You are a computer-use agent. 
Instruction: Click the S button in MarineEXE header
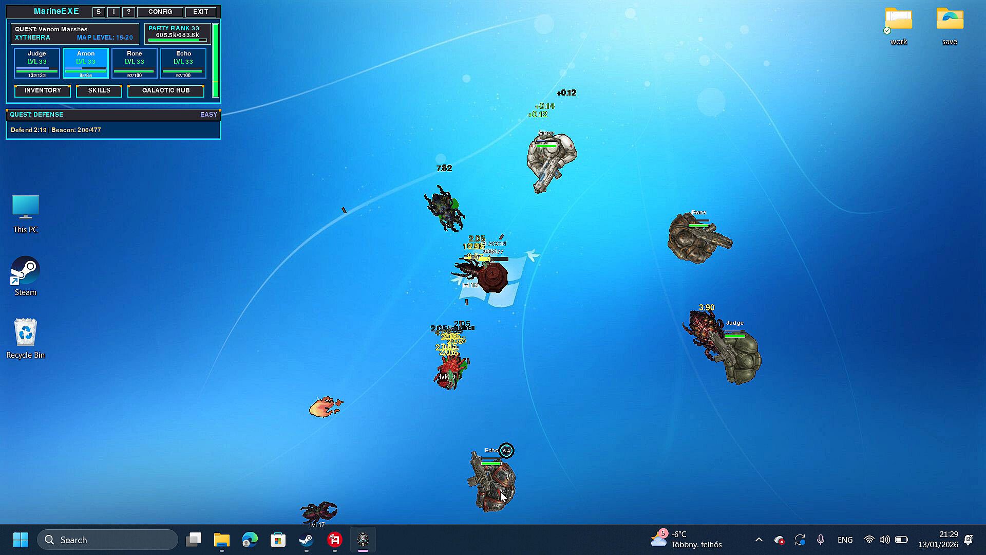click(99, 12)
